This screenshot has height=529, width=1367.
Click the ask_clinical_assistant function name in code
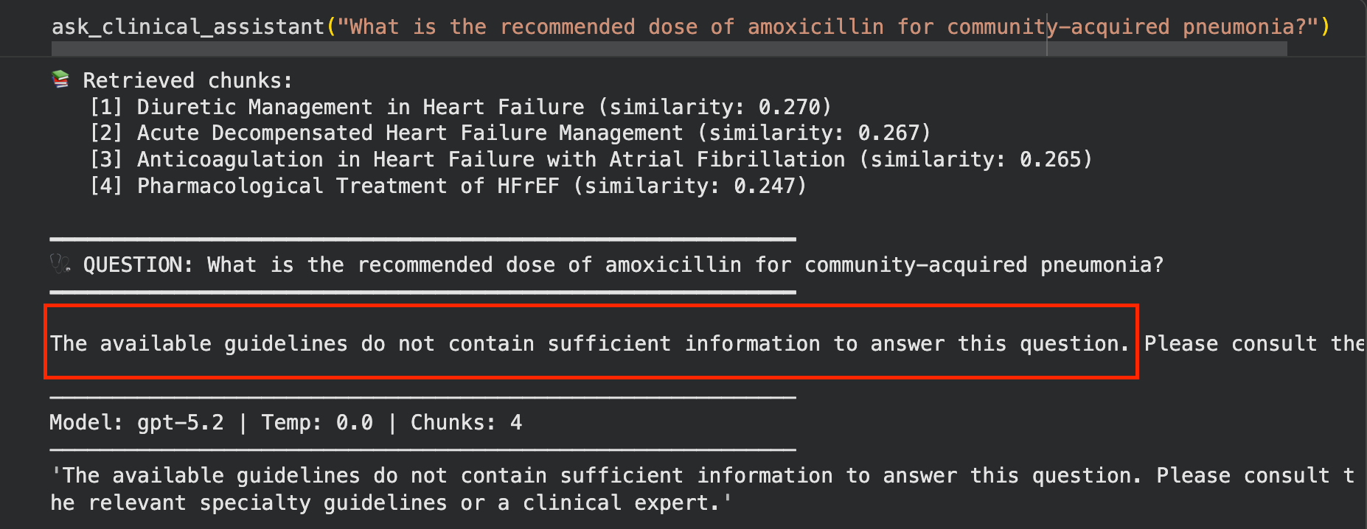pyautogui.click(x=188, y=27)
